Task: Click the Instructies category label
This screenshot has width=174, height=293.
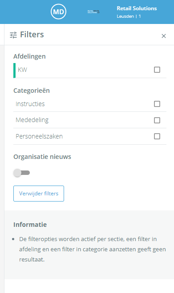Action: (30, 104)
